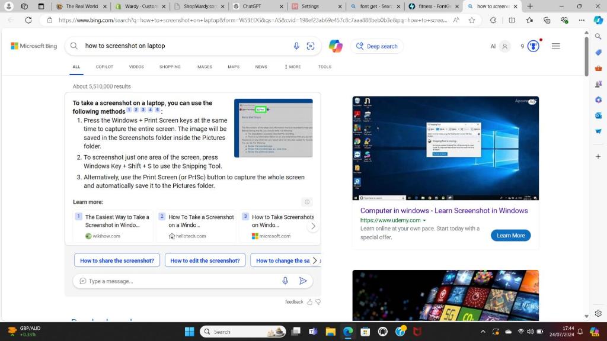
Task: Switch to the VIDEOS search tab
Action: (x=136, y=67)
